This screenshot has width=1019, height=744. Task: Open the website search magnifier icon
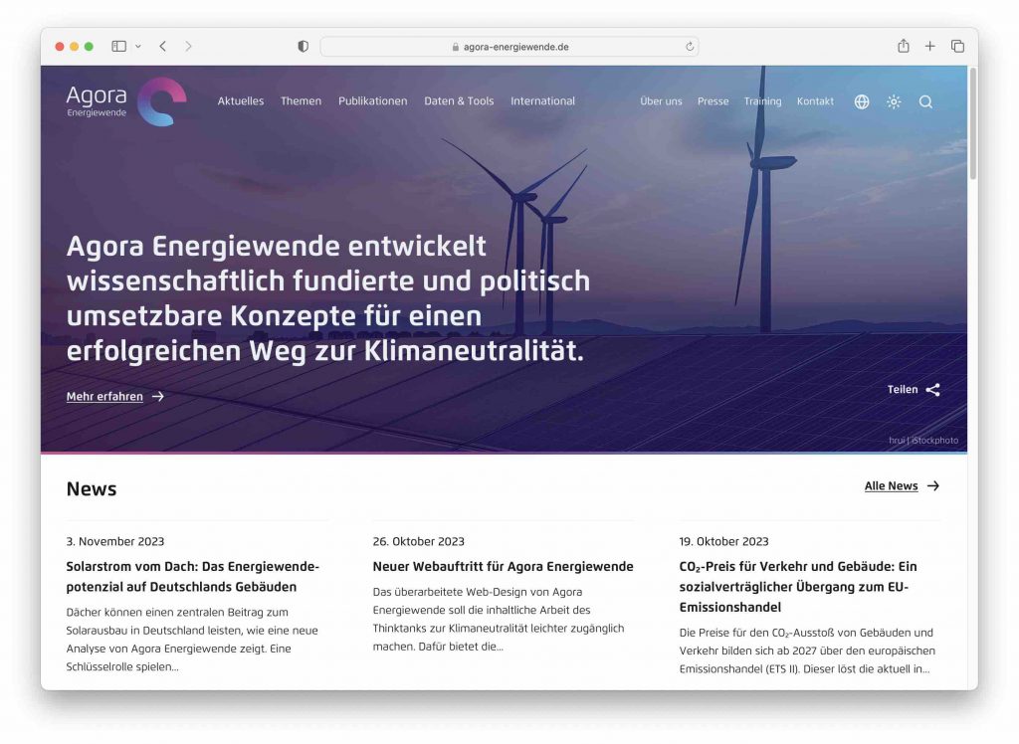[926, 102]
